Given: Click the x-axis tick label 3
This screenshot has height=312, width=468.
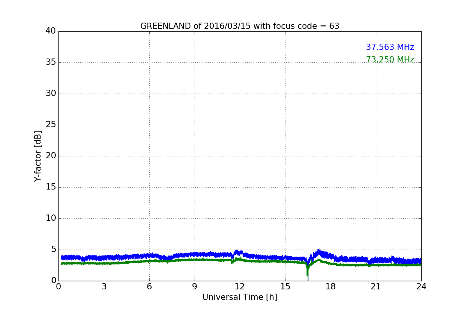Looking at the screenshot, I should (x=104, y=287).
